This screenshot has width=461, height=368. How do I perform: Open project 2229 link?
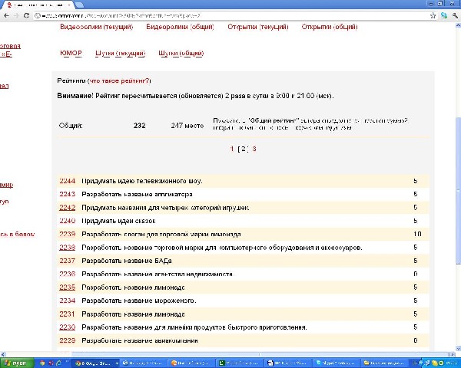pyautogui.click(x=68, y=340)
